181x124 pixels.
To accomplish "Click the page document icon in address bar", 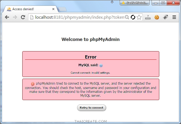I will 32,17.
